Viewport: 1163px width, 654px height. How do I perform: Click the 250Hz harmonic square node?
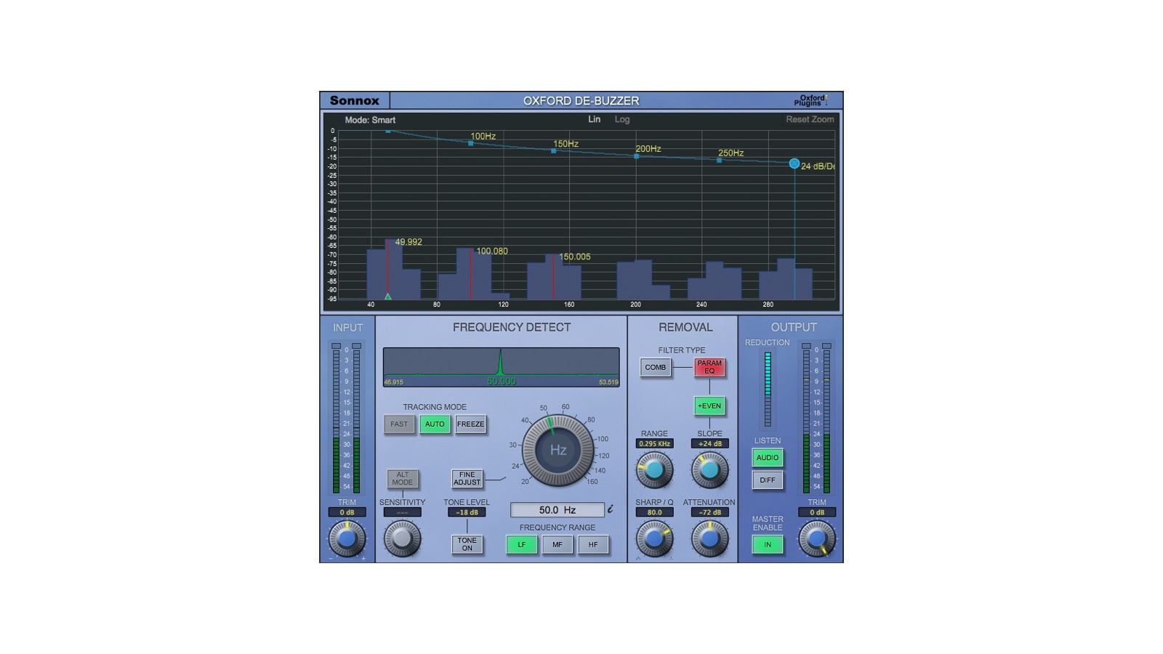tap(720, 161)
